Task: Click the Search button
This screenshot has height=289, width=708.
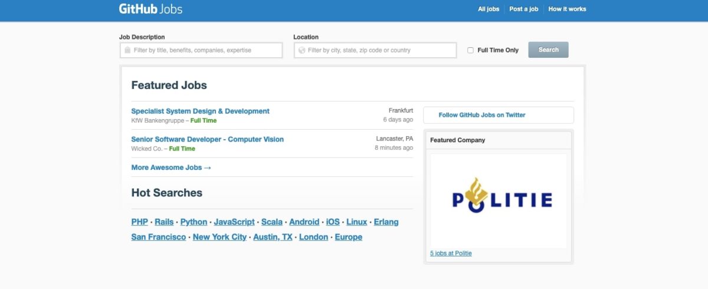Action: (x=548, y=50)
